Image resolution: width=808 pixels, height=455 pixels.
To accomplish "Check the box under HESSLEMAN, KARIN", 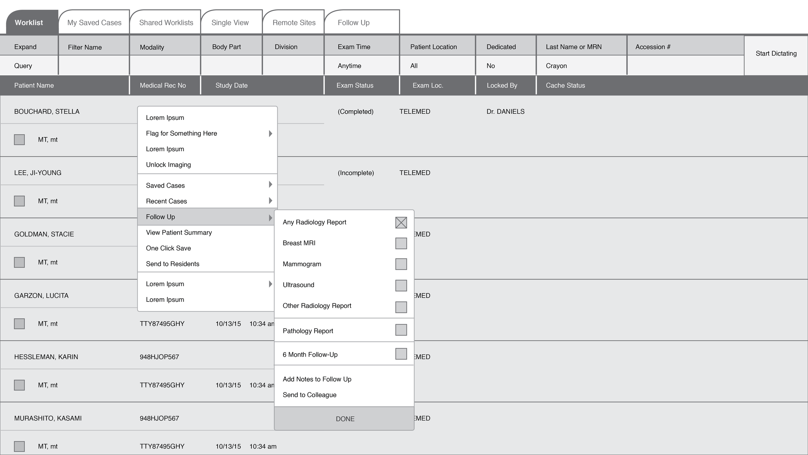I will point(19,385).
